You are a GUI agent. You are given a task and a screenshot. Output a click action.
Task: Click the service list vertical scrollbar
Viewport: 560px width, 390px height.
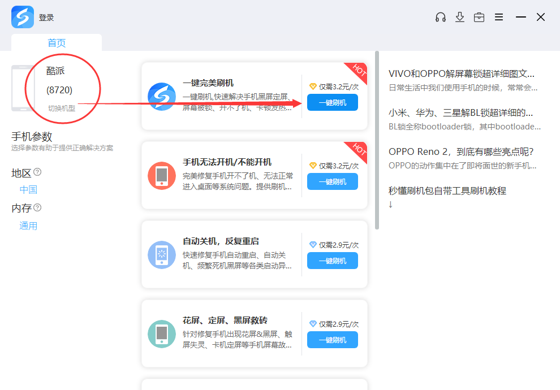377,140
